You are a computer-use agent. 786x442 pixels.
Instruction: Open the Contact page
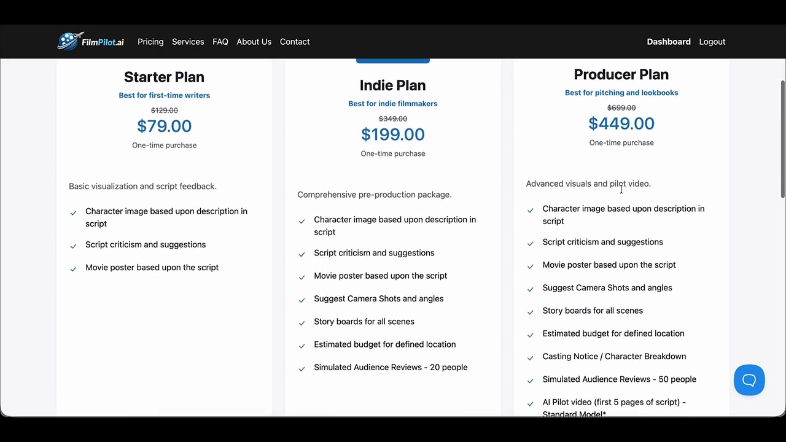click(295, 42)
